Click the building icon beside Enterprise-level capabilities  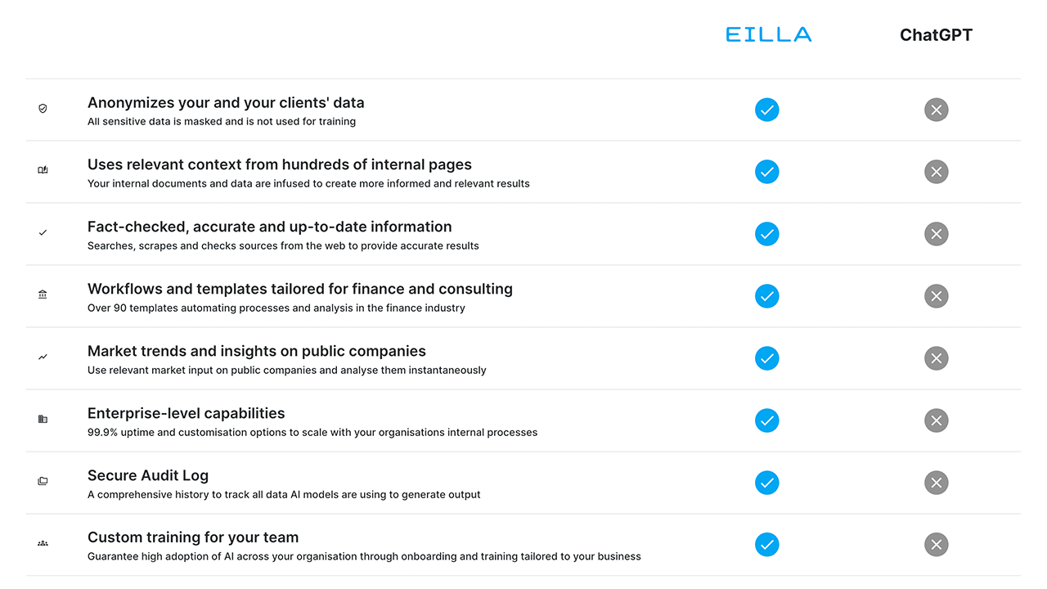43,419
